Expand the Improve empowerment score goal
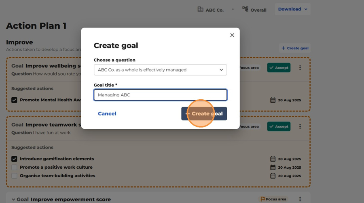This screenshot has width=364, height=203. coord(13,199)
